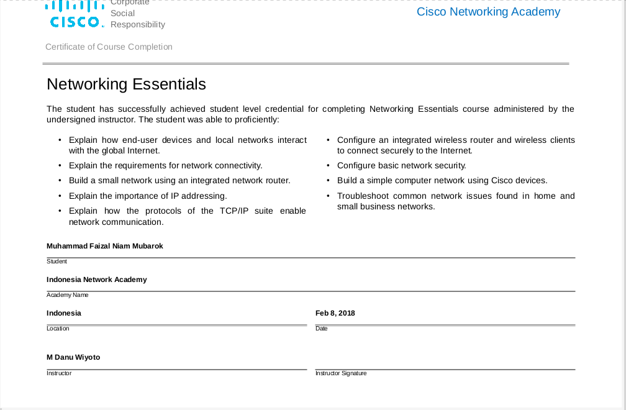Select the date Feb 8, 2018
The image size is (626, 410).
point(335,313)
